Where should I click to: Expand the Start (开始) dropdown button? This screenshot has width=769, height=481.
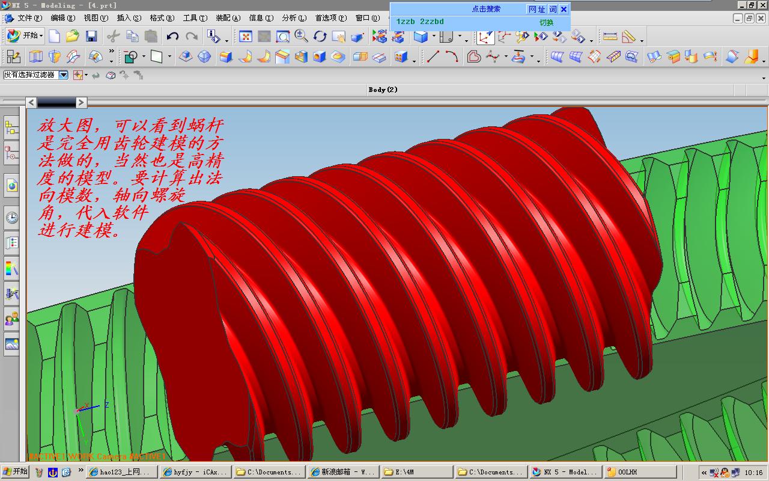(x=24, y=36)
